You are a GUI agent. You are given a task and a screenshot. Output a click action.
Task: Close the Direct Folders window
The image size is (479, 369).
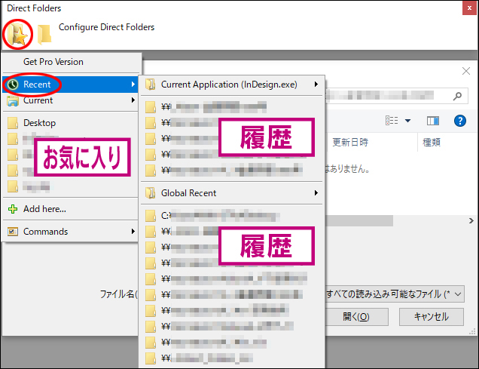click(469, 8)
